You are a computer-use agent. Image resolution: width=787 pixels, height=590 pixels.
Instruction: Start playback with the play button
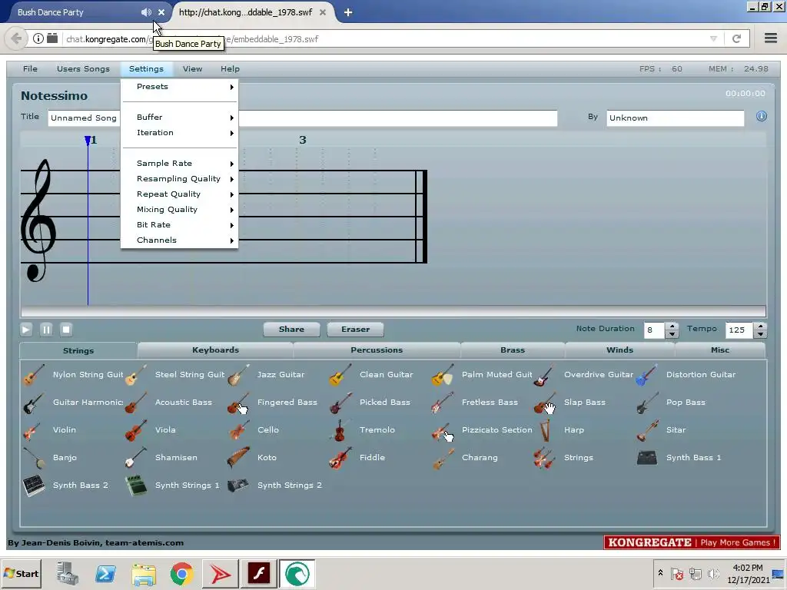coord(26,330)
